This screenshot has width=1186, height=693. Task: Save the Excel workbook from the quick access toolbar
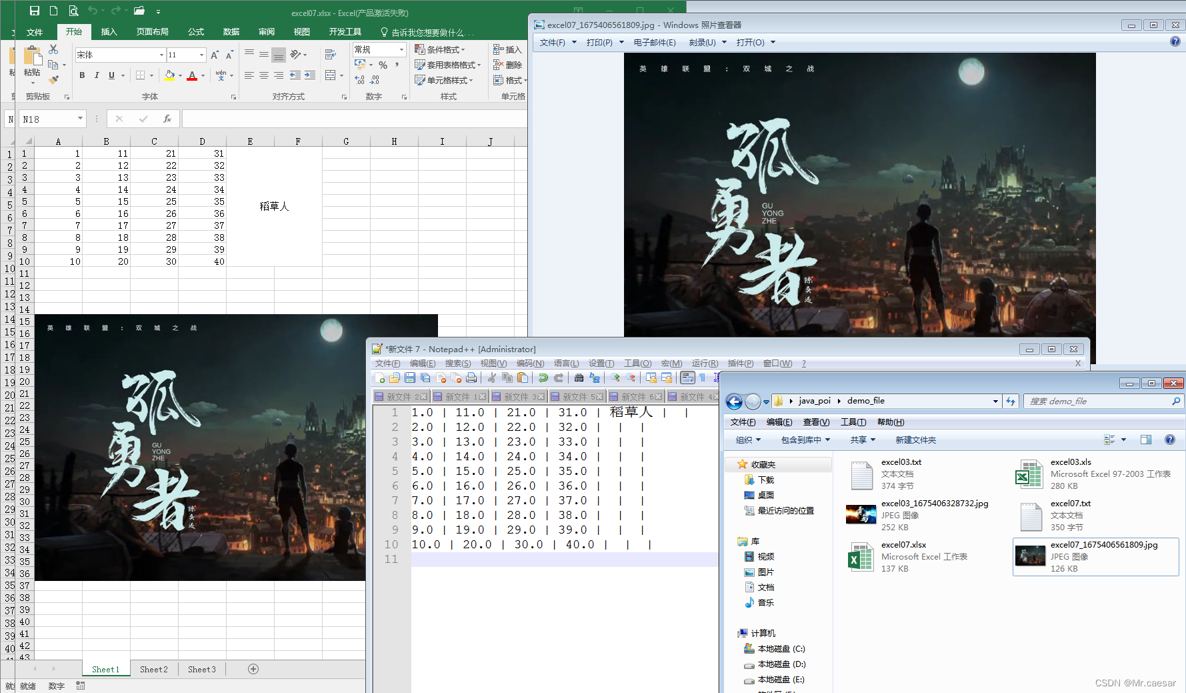(x=35, y=11)
